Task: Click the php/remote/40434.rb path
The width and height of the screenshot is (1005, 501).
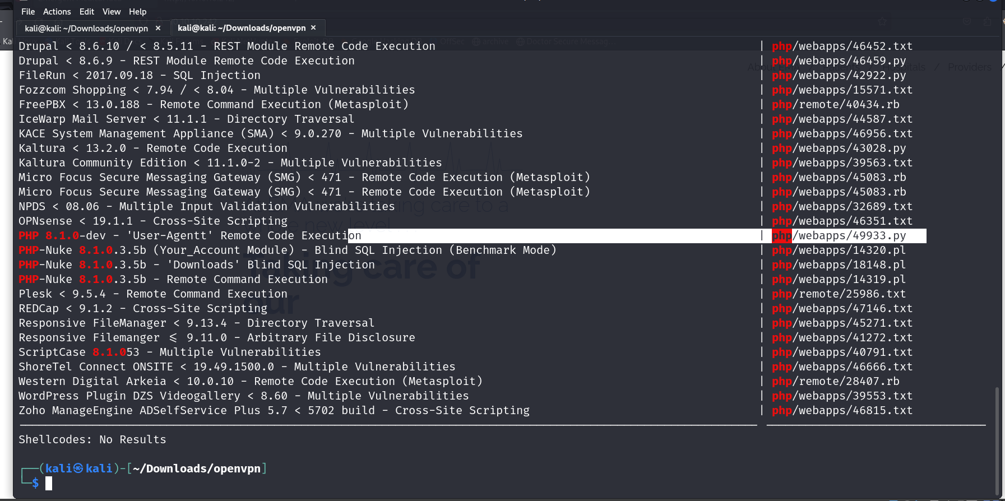Action: tap(836, 105)
